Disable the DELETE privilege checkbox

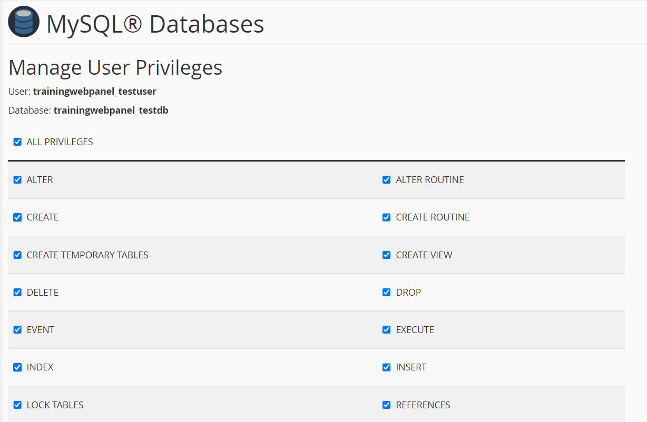17,293
